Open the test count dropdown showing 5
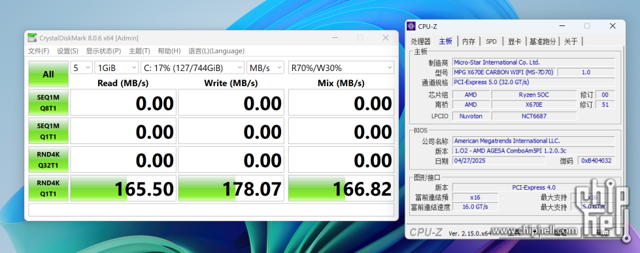 [x=82, y=68]
